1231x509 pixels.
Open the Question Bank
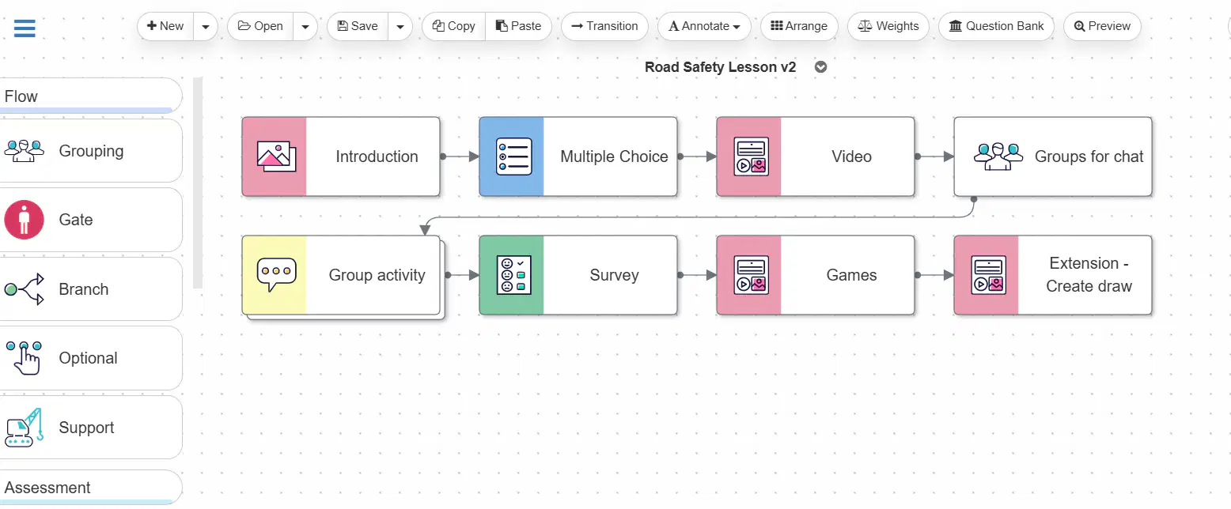(996, 26)
